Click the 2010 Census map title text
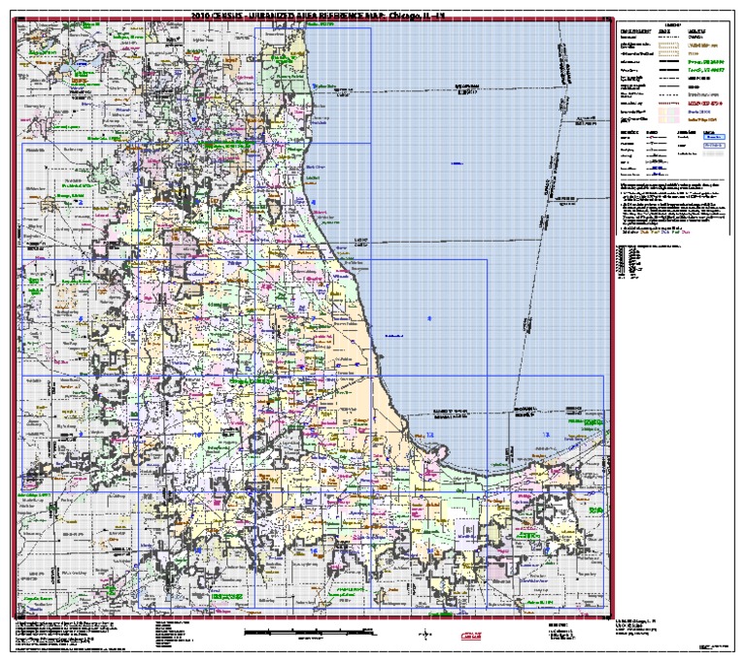746x662 pixels. tap(318, 16)
